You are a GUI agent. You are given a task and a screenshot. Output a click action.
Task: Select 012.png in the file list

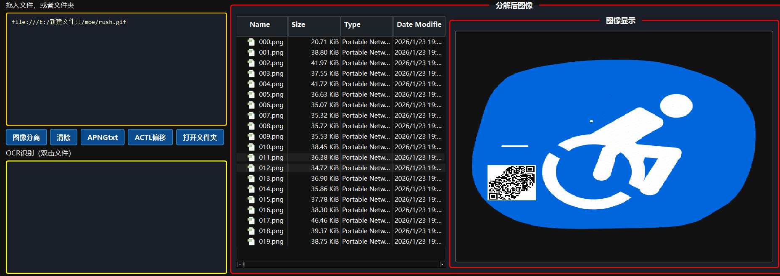point(271,168)
